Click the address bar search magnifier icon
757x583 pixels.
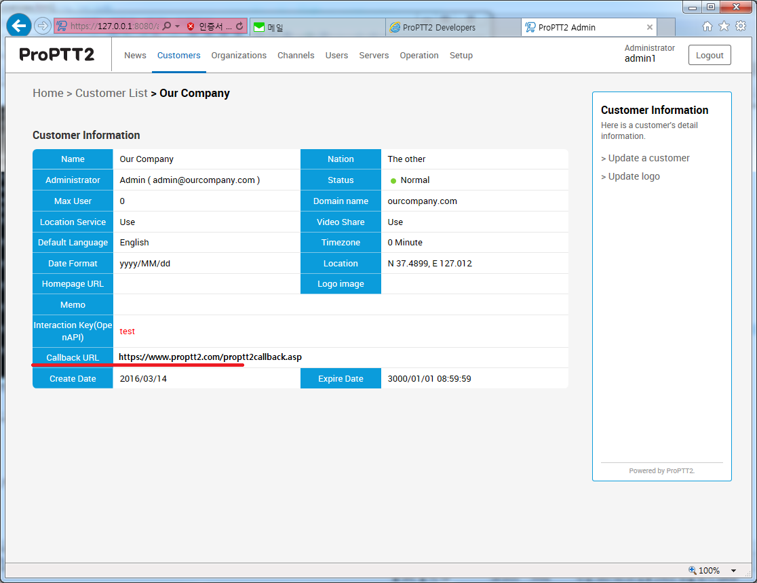click(166, 26)
